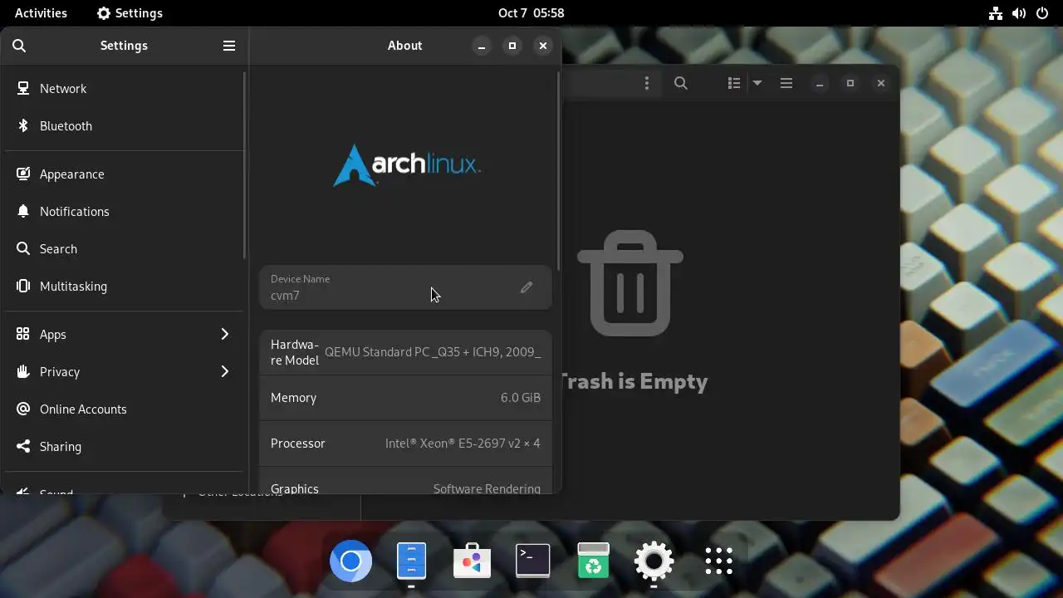This screenshot has height=598, width=1063.
Task: Toggle list view in Files window
Action: [x=734, y=83]
